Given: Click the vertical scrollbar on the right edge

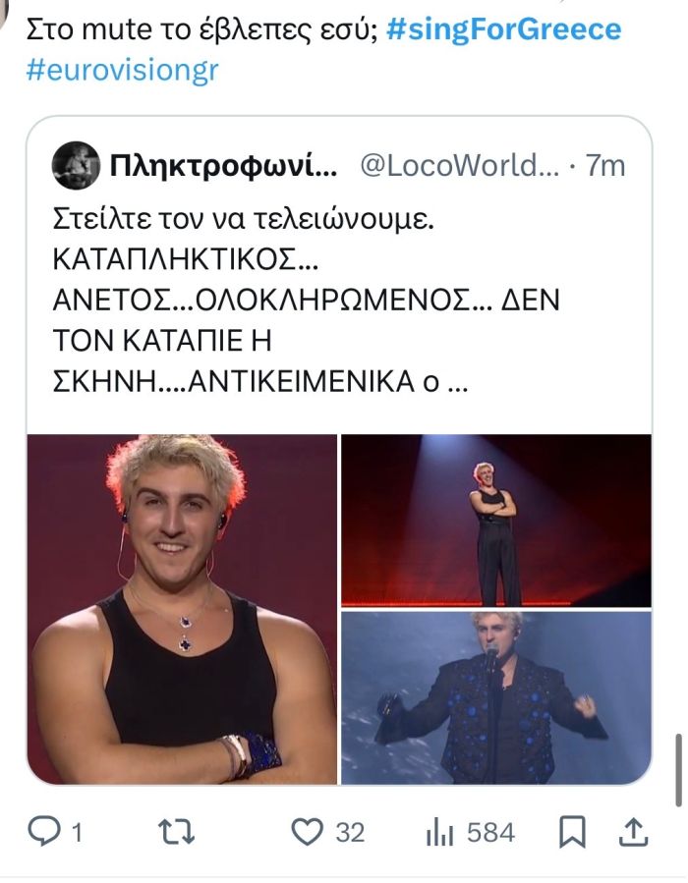Looking at the screenshot, I should tap(678, 770).
